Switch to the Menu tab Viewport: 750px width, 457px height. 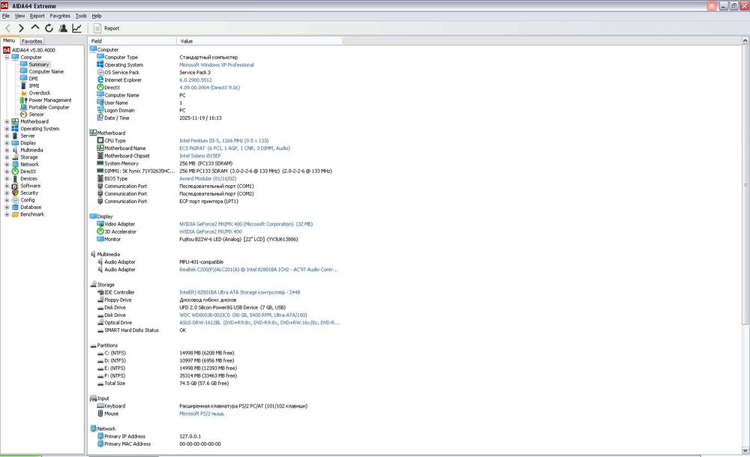click(9, 40)
